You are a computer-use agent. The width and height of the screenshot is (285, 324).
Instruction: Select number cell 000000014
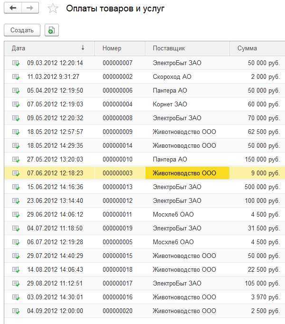tap(118, 145)
